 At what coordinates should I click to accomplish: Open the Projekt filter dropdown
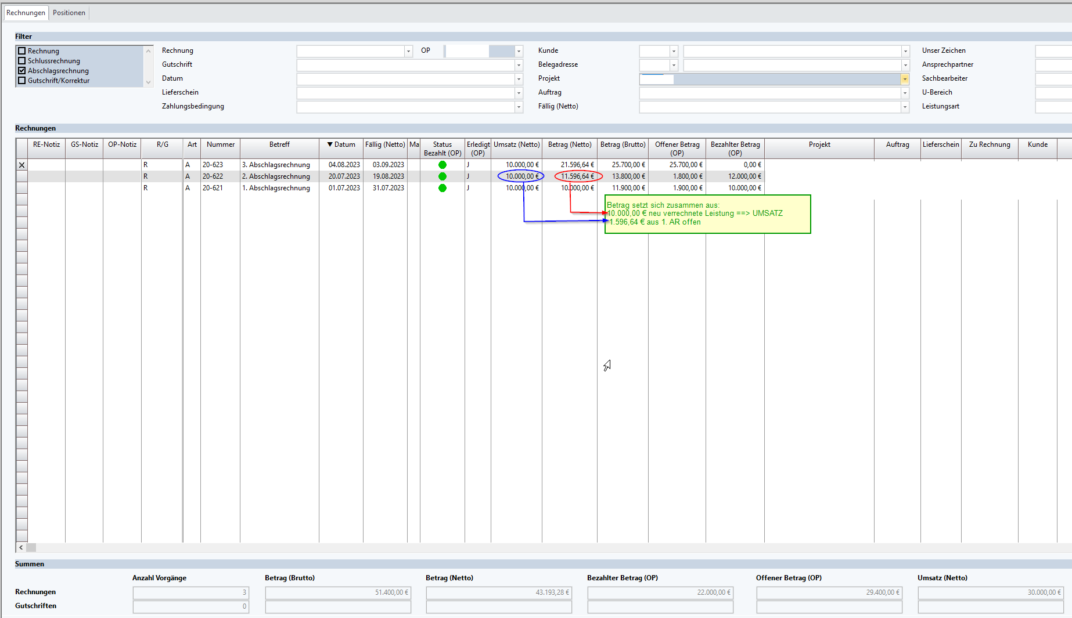click(905, 79)
